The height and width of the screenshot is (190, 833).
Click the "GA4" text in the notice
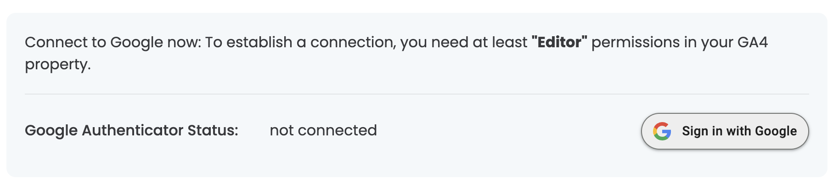click(x=753, y=42)
